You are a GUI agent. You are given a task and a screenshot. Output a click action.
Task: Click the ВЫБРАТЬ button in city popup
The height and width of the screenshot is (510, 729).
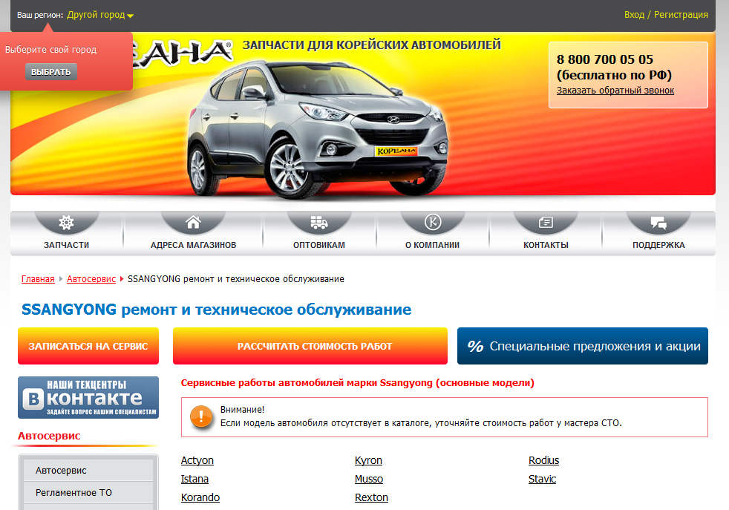pos(51,72)
